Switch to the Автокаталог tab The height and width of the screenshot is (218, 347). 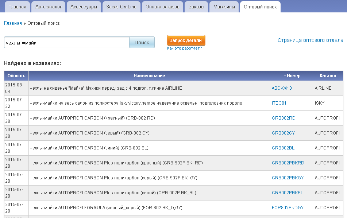click(49, 7)
